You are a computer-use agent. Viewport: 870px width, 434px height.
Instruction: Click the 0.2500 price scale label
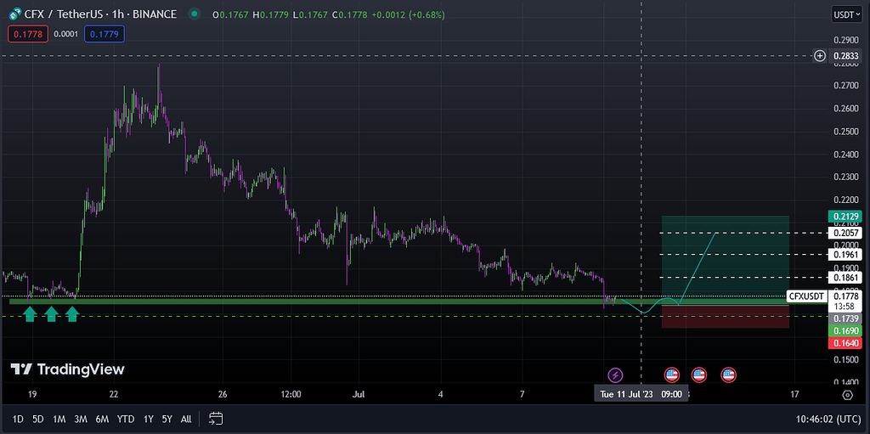coord(847,131)
